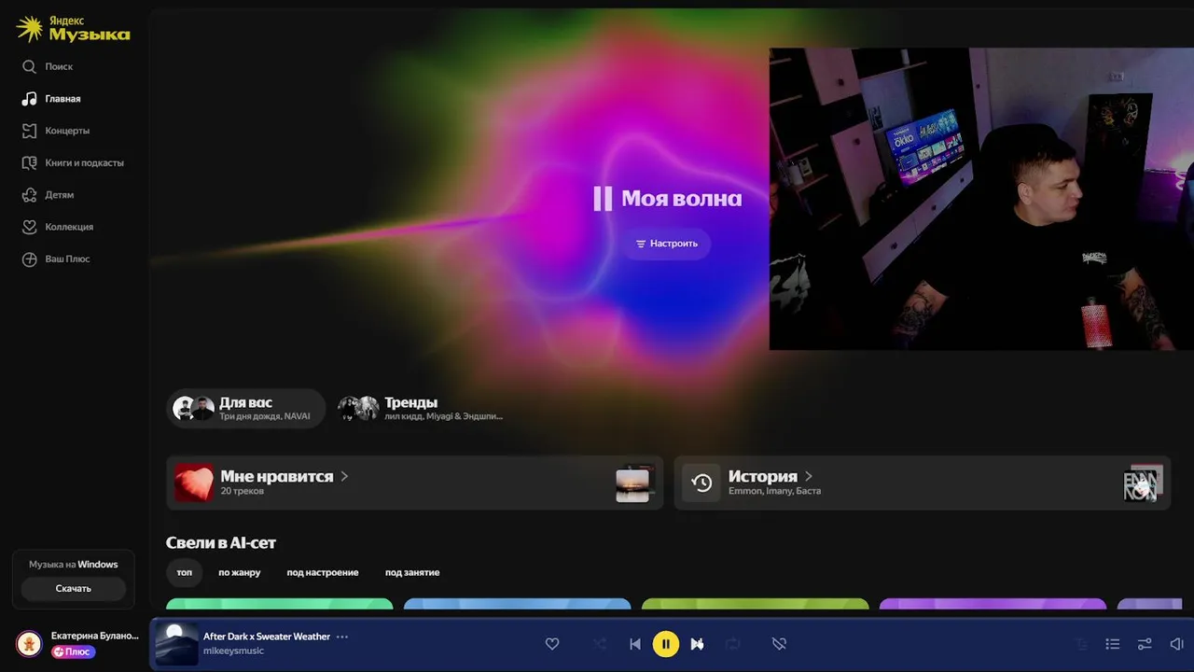Click Скачать for Windows app
Screen dimensions: 1194x672
[x=74, y=588]
